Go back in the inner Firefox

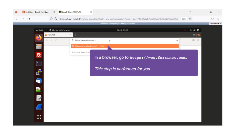[47, 40]
